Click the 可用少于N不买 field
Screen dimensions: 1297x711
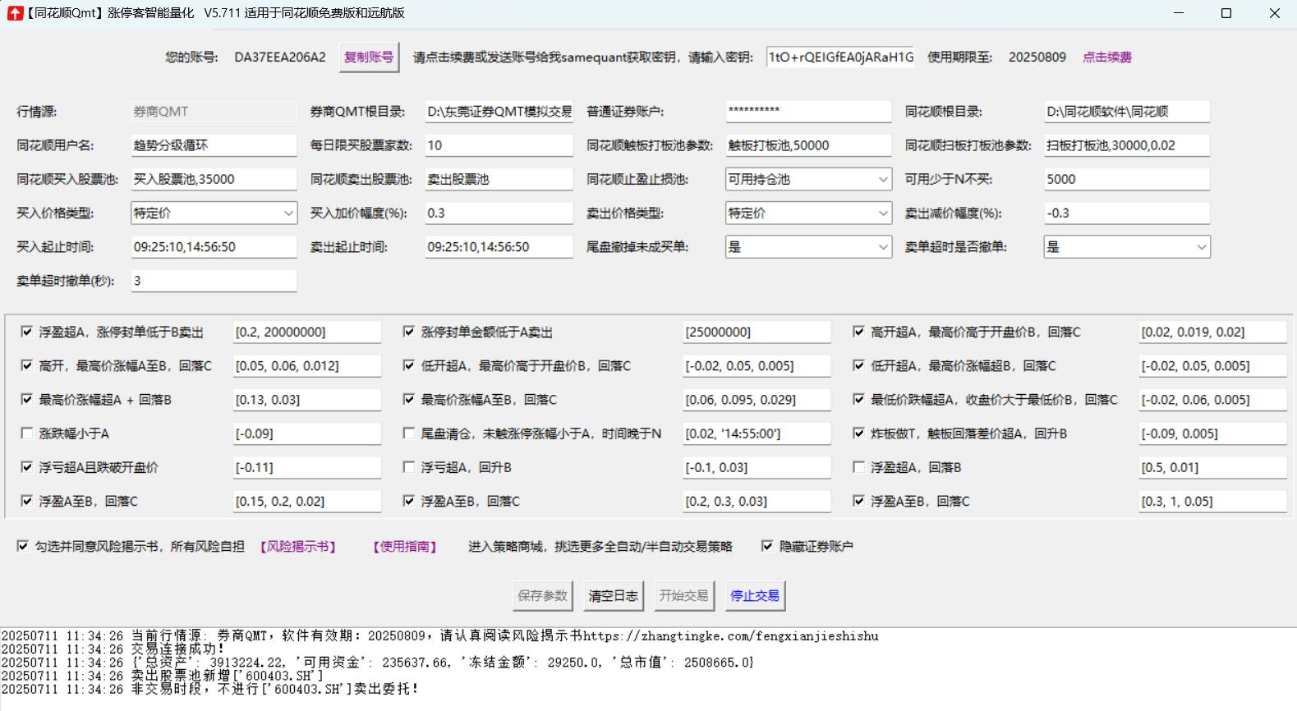1127,179
